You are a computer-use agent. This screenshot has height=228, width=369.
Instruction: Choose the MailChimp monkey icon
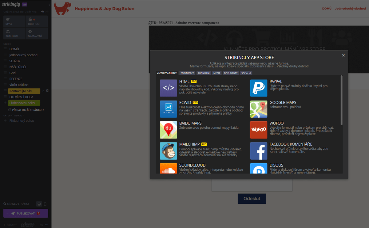pos(169,151)
